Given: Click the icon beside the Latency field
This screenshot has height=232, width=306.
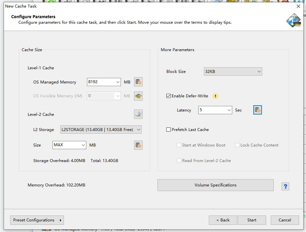Looking at the screenshot, I should (258, 110).
